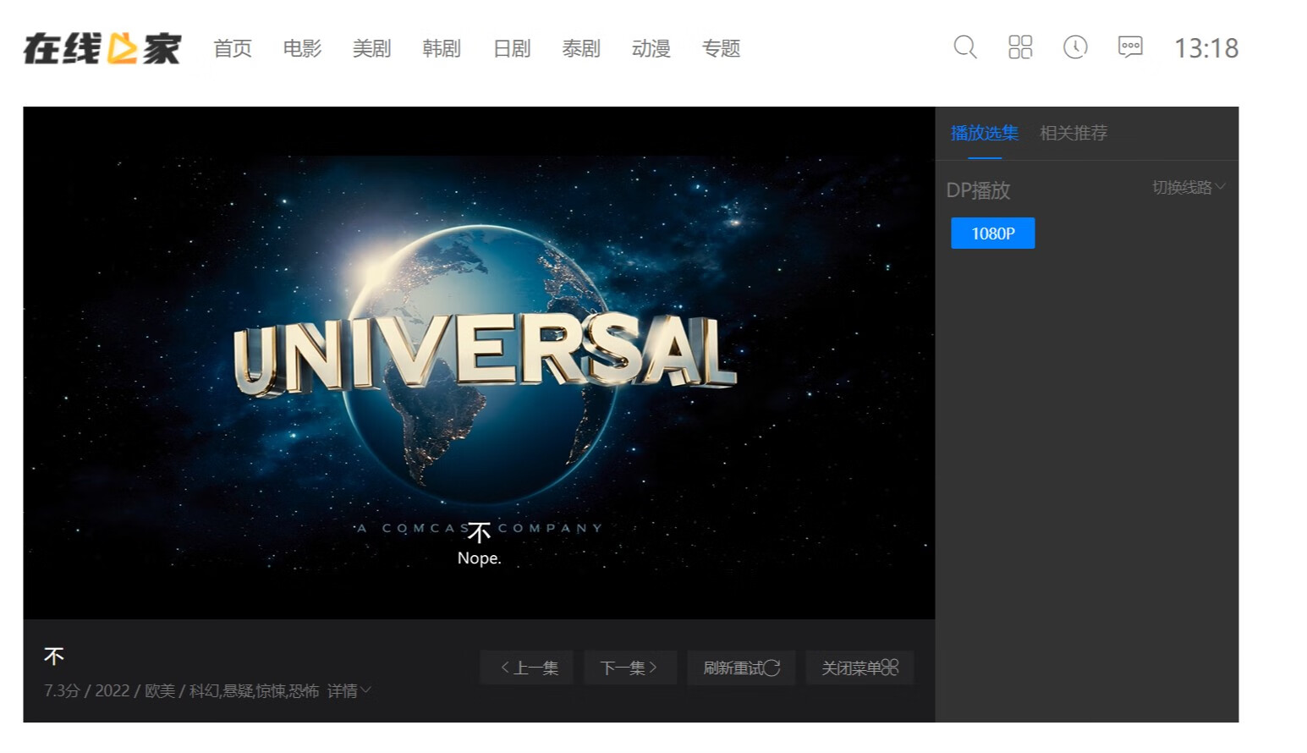Select the 1080P episode button
The width and height of the screenshot is (1307, 753).
(993, 234)
